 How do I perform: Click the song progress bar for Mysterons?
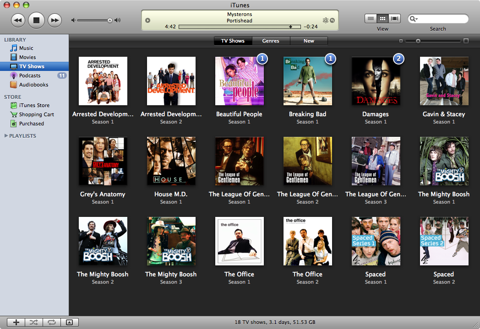point(240,27)
